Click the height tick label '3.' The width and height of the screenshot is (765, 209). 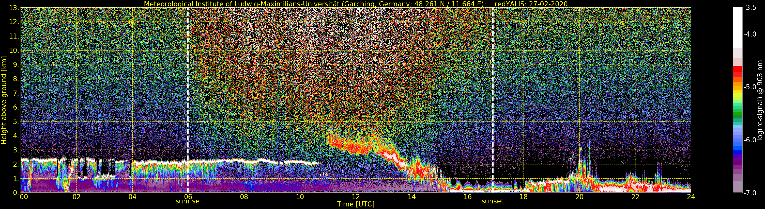(x=16, y=150)
